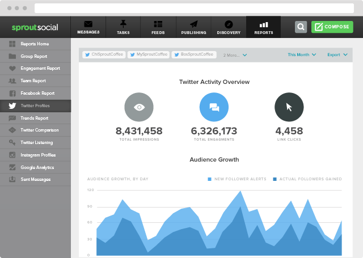363x258 pixels.
Task: Toggle the BosSproutCoffee profile chip
Action: pyautogui.click(x=195, y=55)
